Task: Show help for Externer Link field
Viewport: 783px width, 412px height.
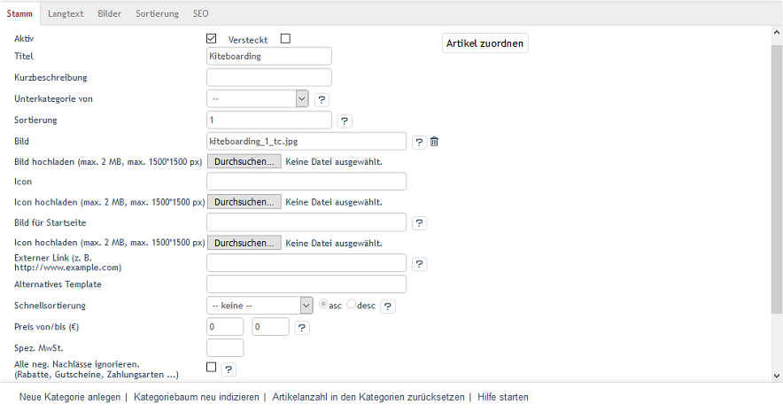Action: pos(419,264)
